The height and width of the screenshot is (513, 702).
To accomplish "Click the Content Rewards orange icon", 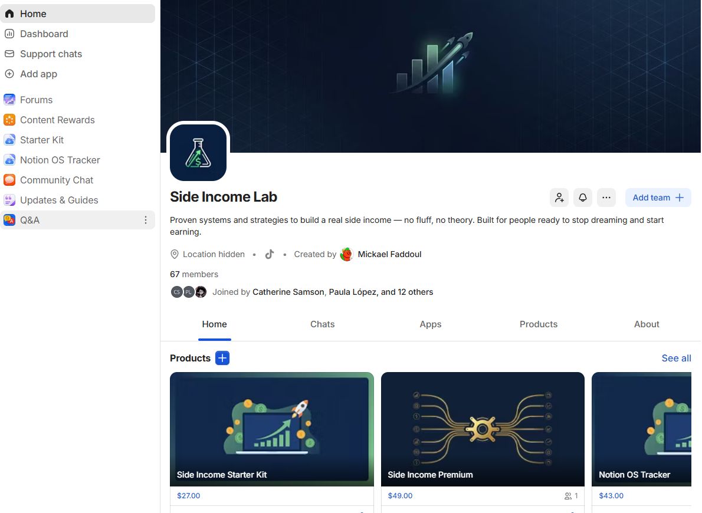I will click(9, 120).
